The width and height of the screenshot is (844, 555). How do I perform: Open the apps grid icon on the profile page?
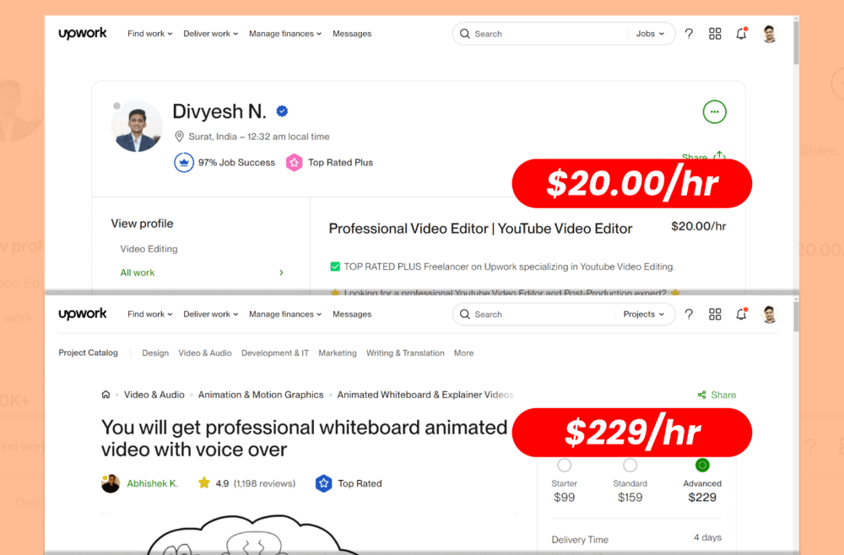(x=715, y=34)
